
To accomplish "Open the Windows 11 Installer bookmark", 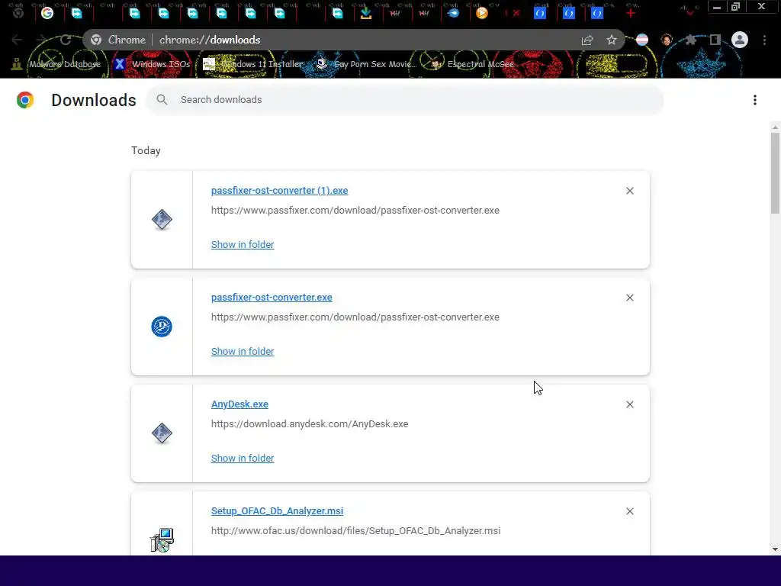I will (x=253, y=64).
